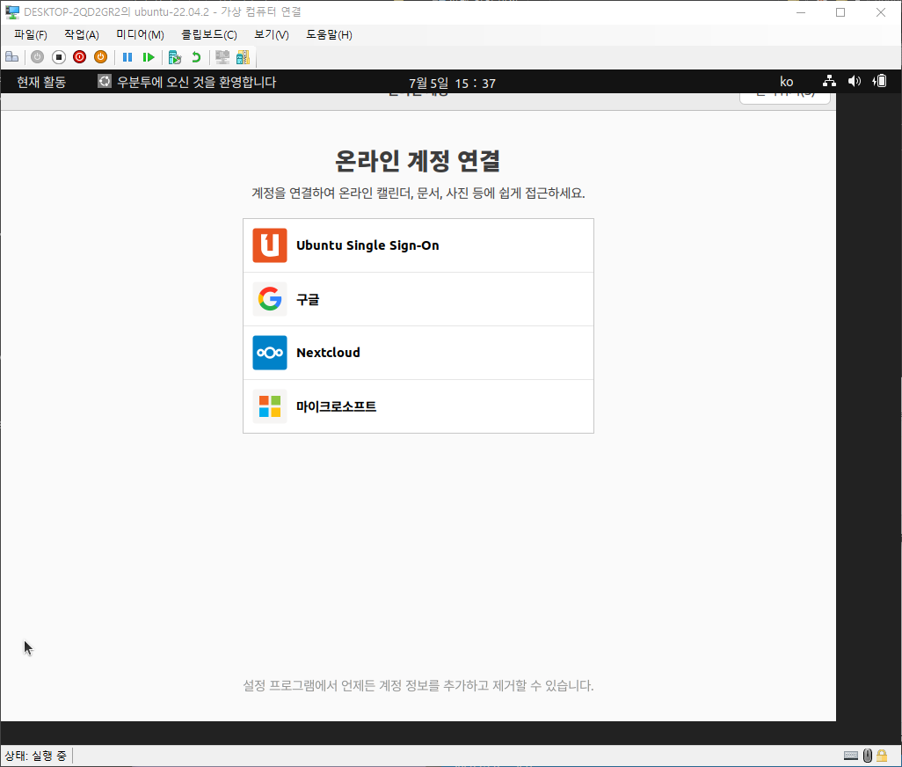
Task: Select the 구글 account option
Action: tap(418, 299)
